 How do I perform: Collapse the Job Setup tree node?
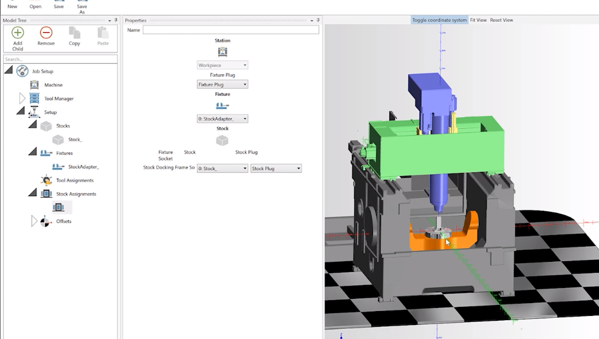pyautogui.click(x=9, y=69)
